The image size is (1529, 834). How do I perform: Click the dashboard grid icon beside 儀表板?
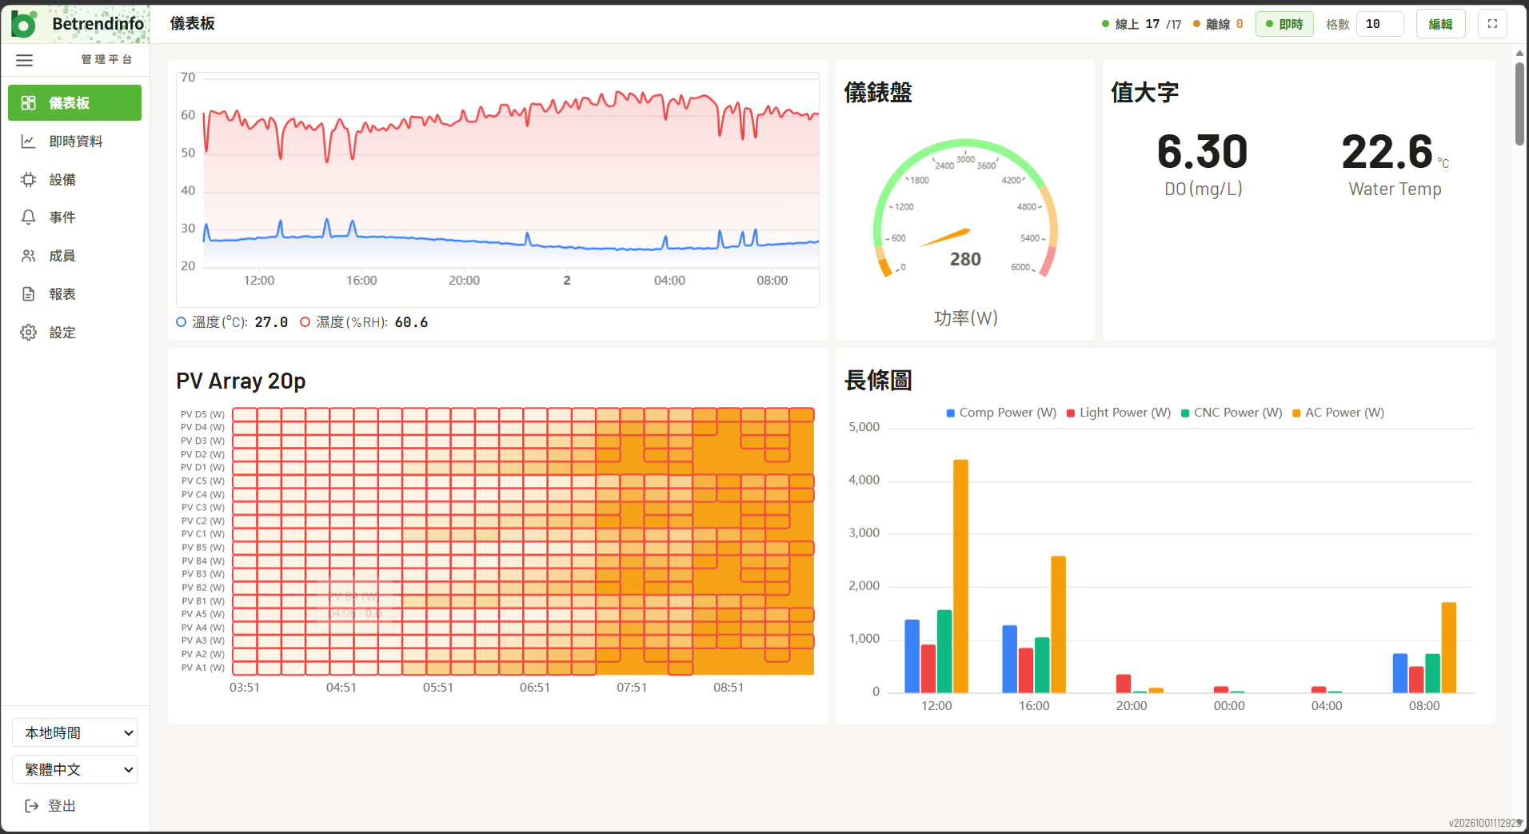tap(29, 103)
